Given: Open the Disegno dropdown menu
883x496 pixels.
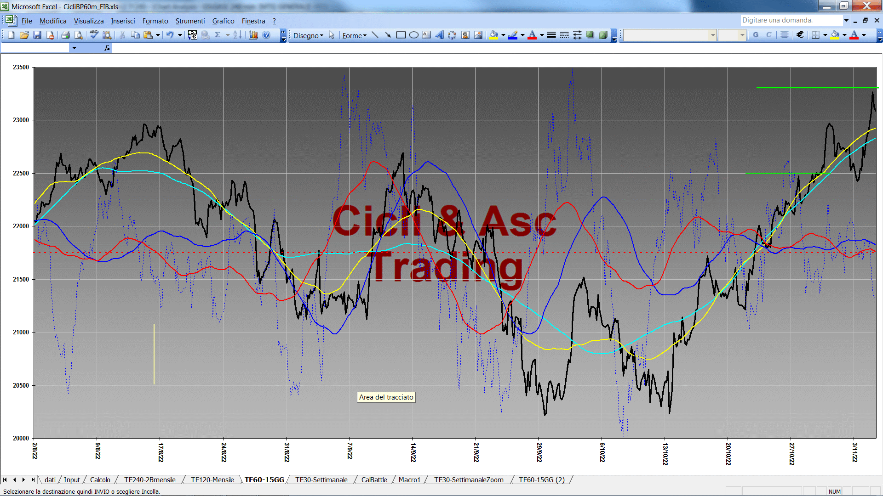Looking at the screenshot, I should (308, 35).
